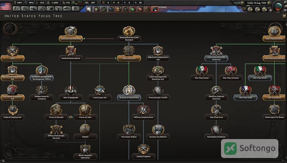Open the Logistics button in the top bar
The image size is (287, 163).
[x=75, y=9]
